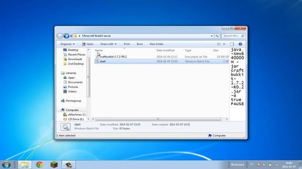Click the start batch file icon
Screen dimensions: 302x169
(x=97, y=61)
